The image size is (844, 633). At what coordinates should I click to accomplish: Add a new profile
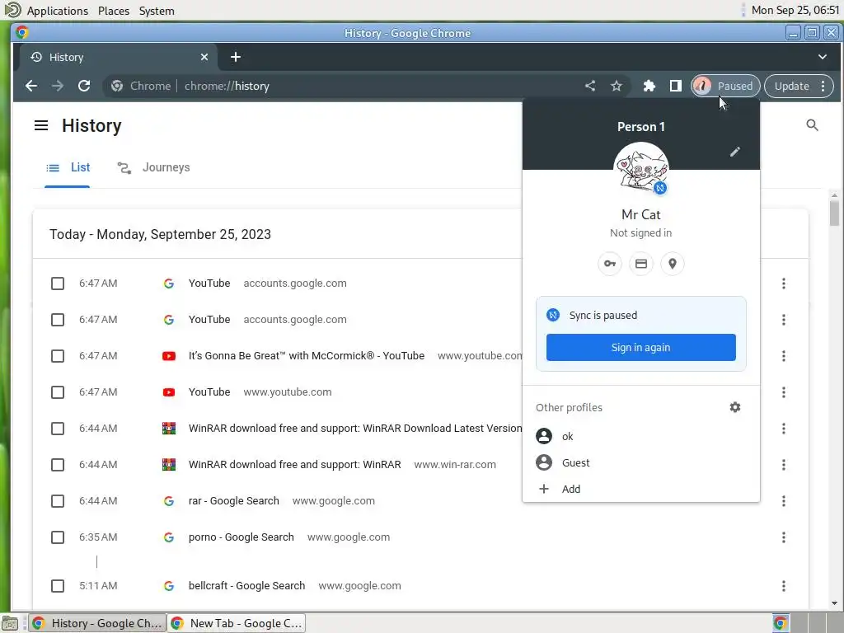coord(641,490)
